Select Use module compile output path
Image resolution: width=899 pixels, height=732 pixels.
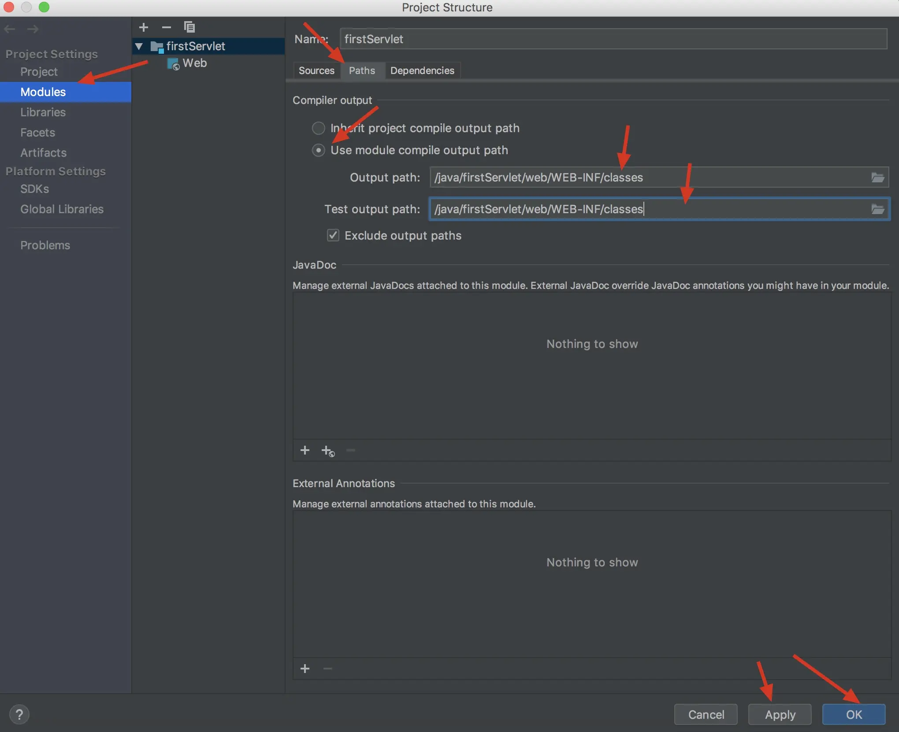pyautogui.click(x=318, y=150)
